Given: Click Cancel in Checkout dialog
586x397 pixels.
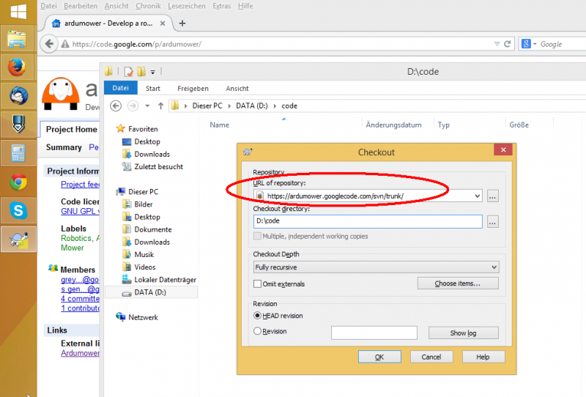Looking at the screenshot, I should [431, 357].
